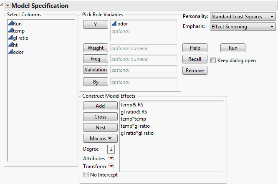
Task: Select the gl ratio column
Action: [20, 38]
